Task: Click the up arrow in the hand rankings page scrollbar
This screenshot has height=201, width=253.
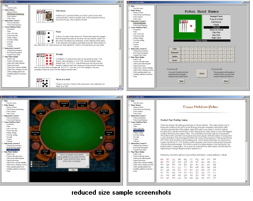Action: point(120,6)
